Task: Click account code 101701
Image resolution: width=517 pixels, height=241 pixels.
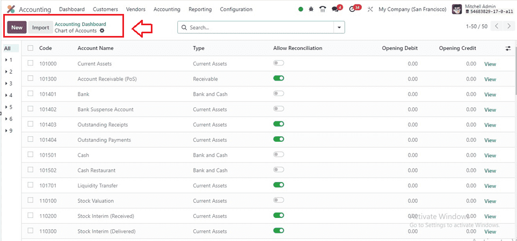Action: [x=48, y=186]
